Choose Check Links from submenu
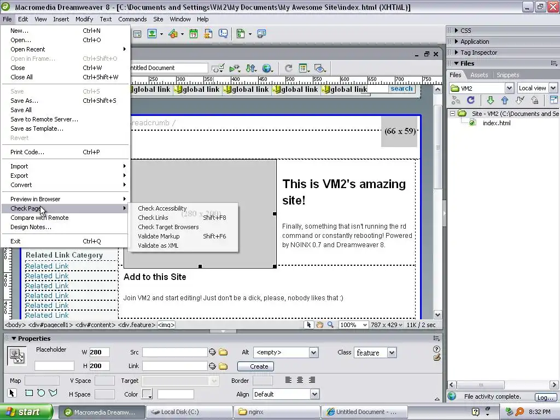 pyautogui.click(x=183, y=218)
